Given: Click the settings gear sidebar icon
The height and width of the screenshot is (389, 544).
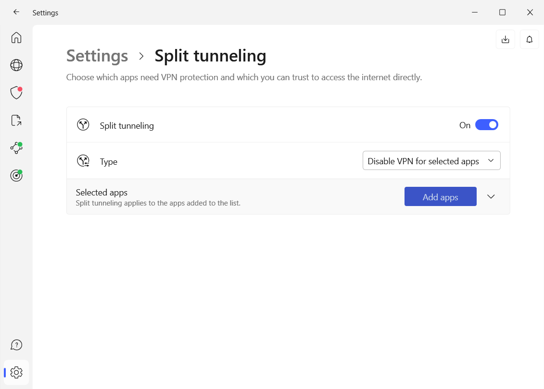Looking at the screenshot, I should click(x=16, y=372).
